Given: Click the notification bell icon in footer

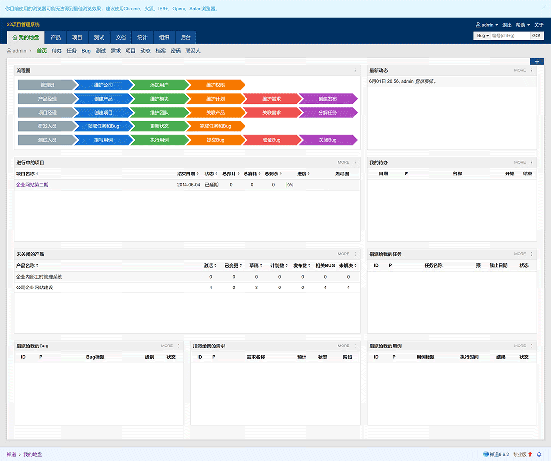Looking at the screenshot, I should coord(539,454).
